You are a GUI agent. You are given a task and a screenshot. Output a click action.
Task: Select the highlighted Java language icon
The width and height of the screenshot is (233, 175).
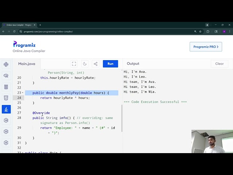(6, 109)
